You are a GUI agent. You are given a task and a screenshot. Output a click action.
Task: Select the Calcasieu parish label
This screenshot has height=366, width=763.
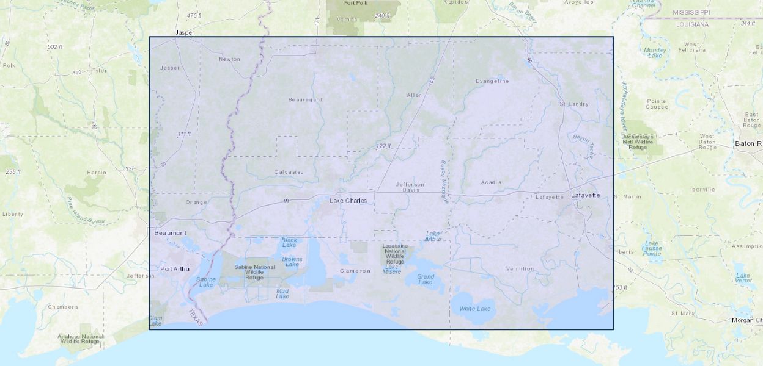[289, 172]
